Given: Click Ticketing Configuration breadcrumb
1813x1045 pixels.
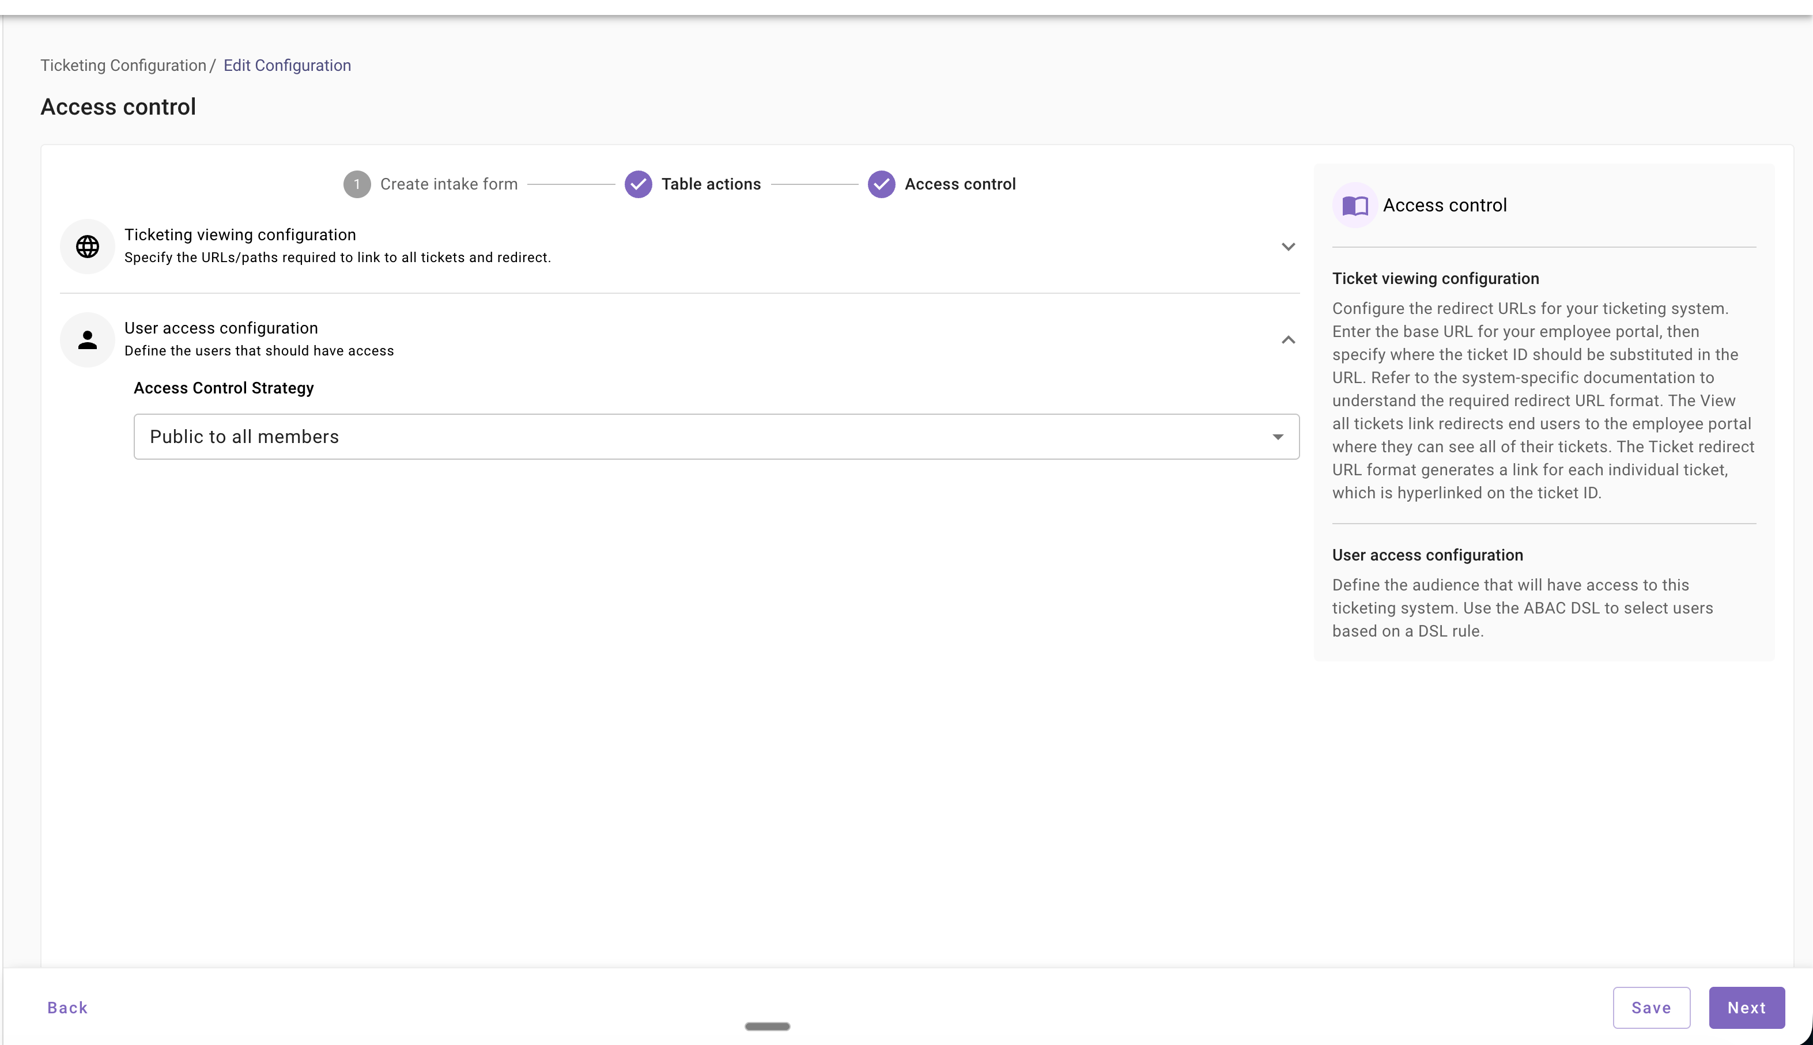Looking at the screenshot, I should (x=123, y=65).
